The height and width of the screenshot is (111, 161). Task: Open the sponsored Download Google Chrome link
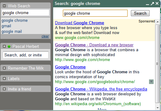[80, 23]
